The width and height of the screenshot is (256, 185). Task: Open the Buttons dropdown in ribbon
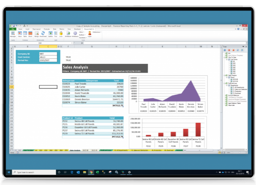tap(82, 35)
